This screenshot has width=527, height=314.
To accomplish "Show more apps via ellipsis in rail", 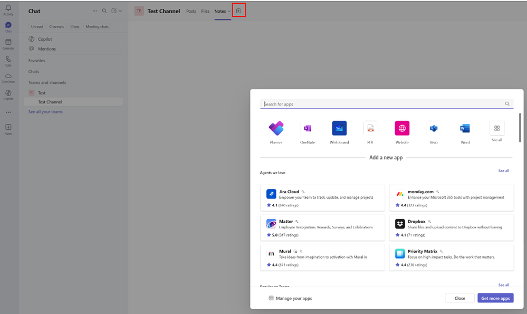I will 8,112.
